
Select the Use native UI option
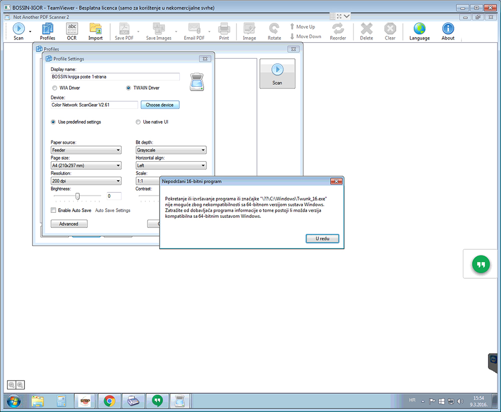tap(138, 122)
